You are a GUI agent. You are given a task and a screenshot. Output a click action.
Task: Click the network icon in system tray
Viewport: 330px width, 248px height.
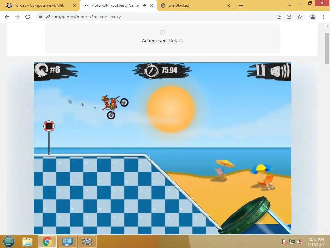292,242
